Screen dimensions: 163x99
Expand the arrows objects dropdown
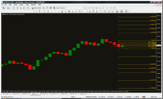point(82,11)
